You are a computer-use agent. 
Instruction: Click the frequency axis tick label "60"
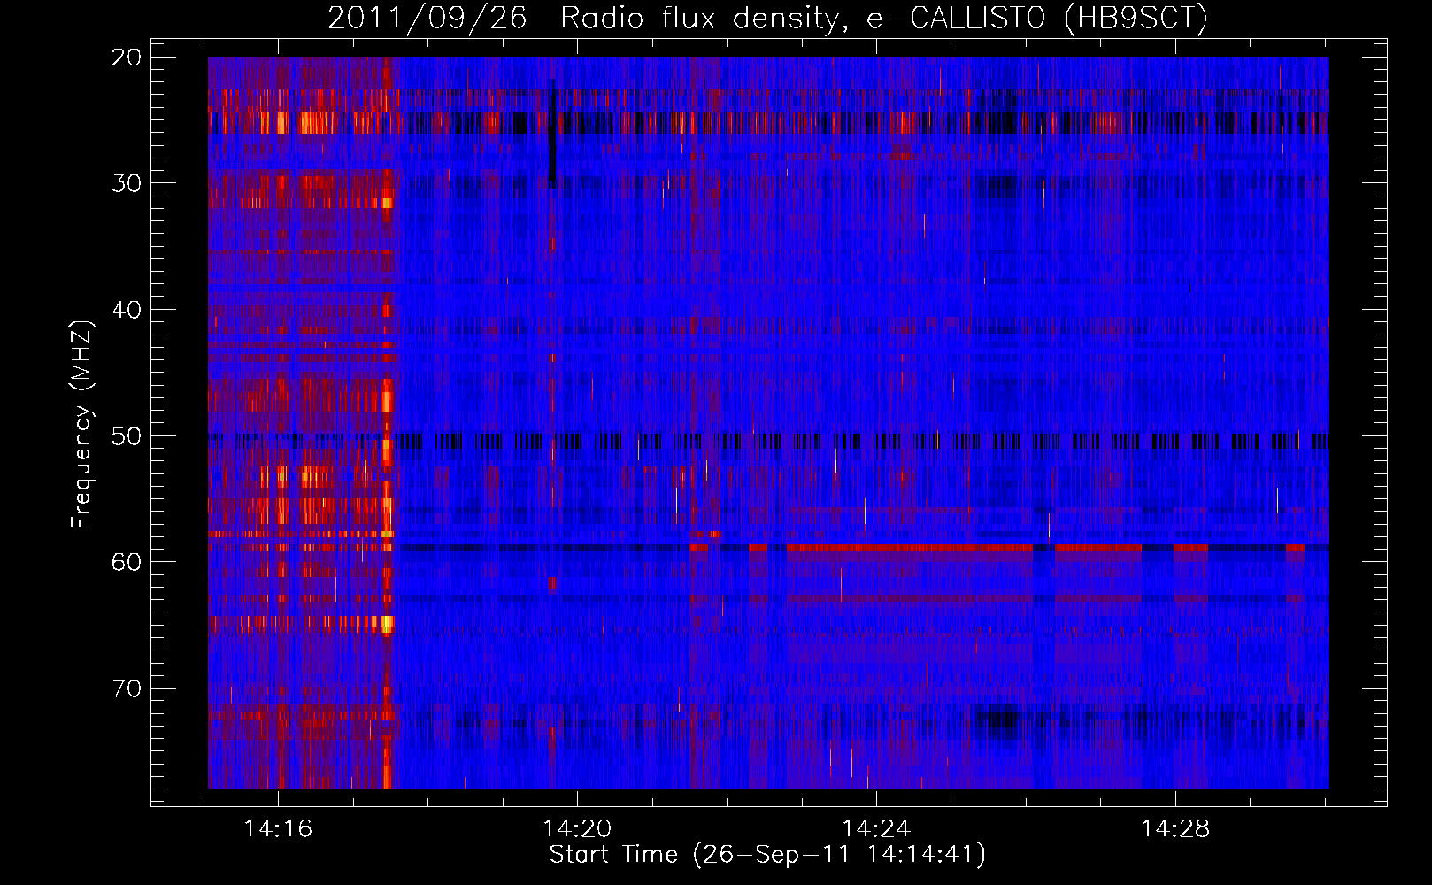[x=127, y=562]
